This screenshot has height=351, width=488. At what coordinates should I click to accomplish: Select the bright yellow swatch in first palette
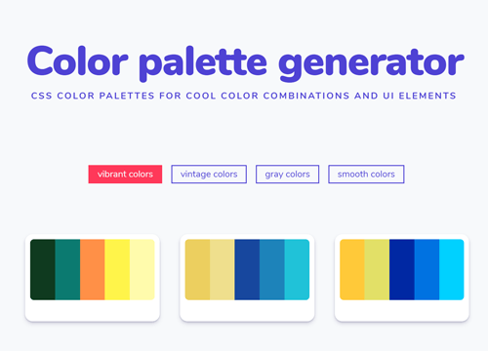(x=117, y=269)
